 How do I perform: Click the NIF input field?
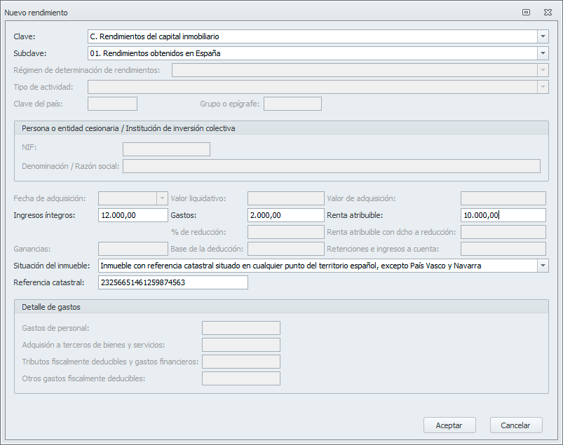coord(166,149)
